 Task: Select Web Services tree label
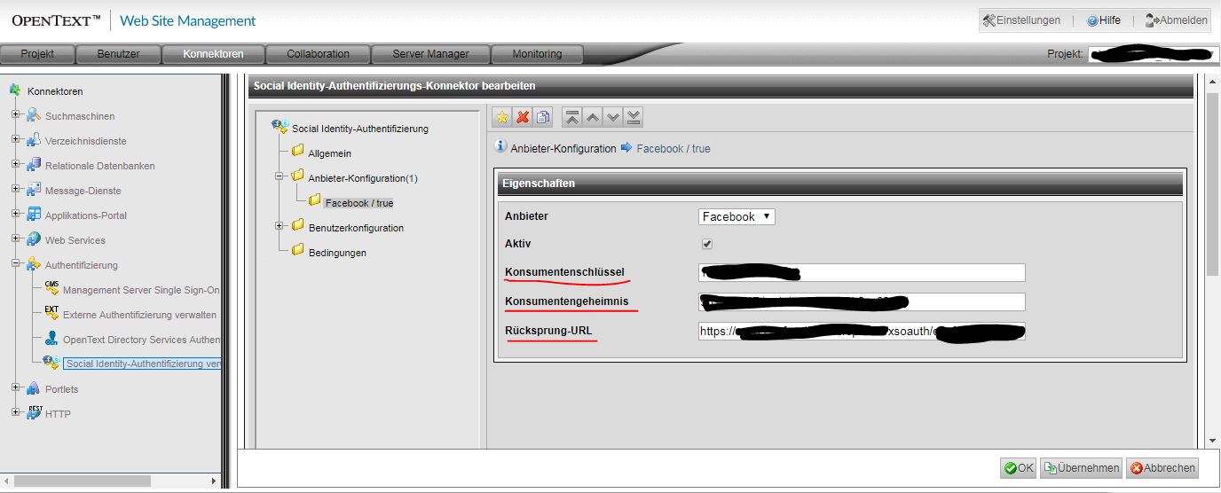[x=75, y=240]
